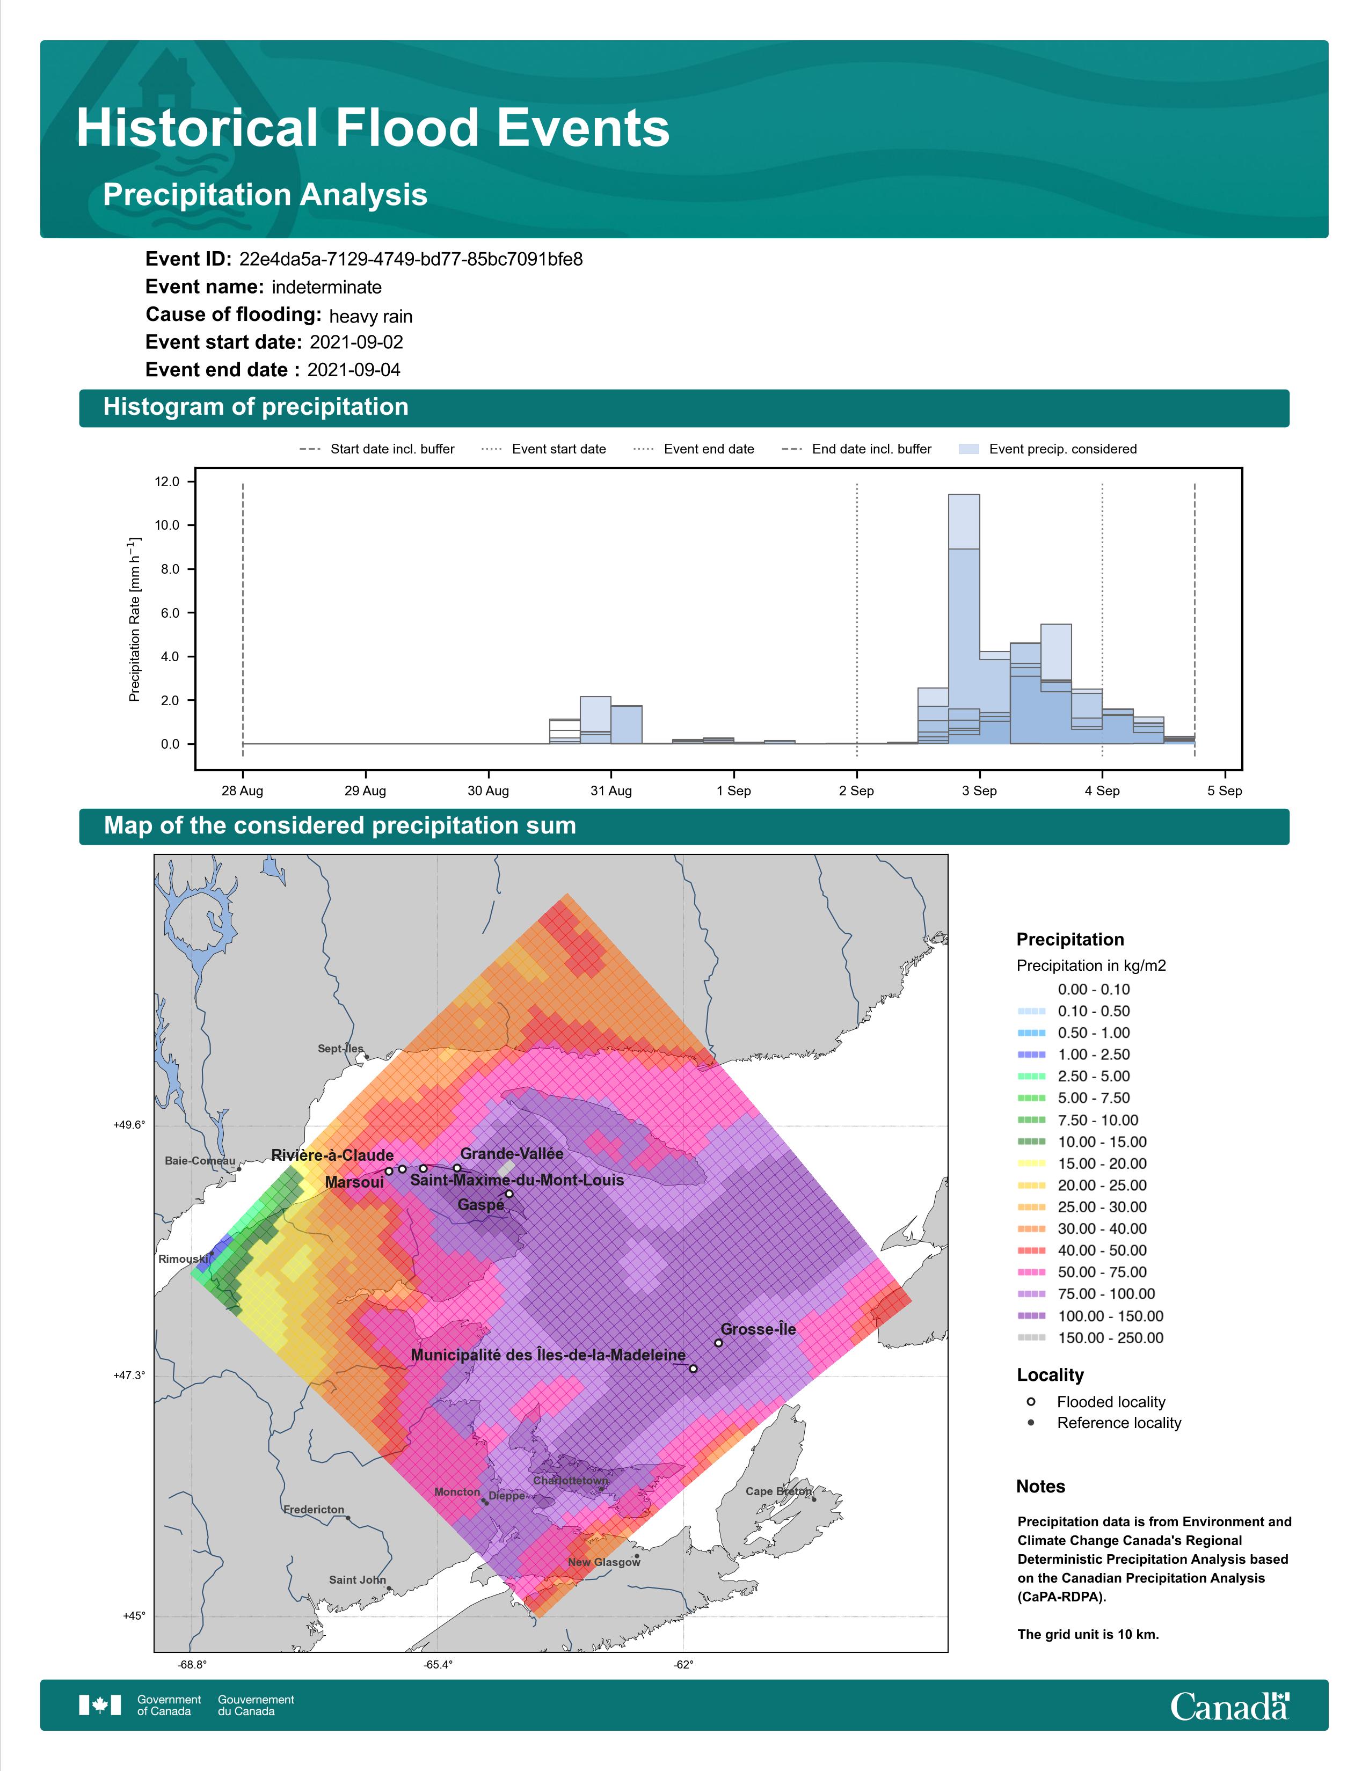Click the Precipitation Analysis subtitle
The width and height of the screenshot is (1369, 1771).
click(x=265, y=195)
